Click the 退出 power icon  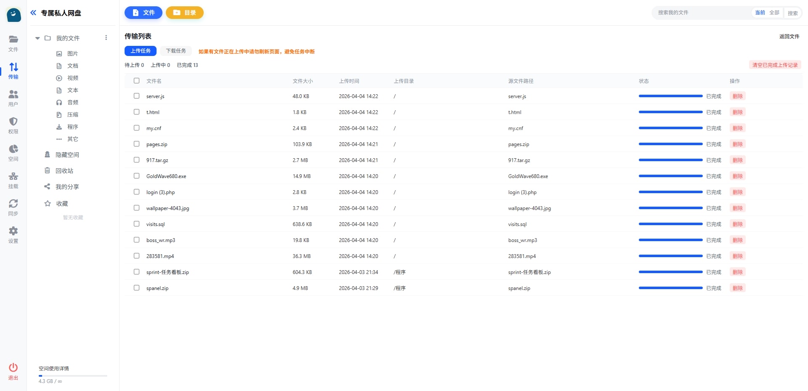pyautogui.click(x=13, y=368)
